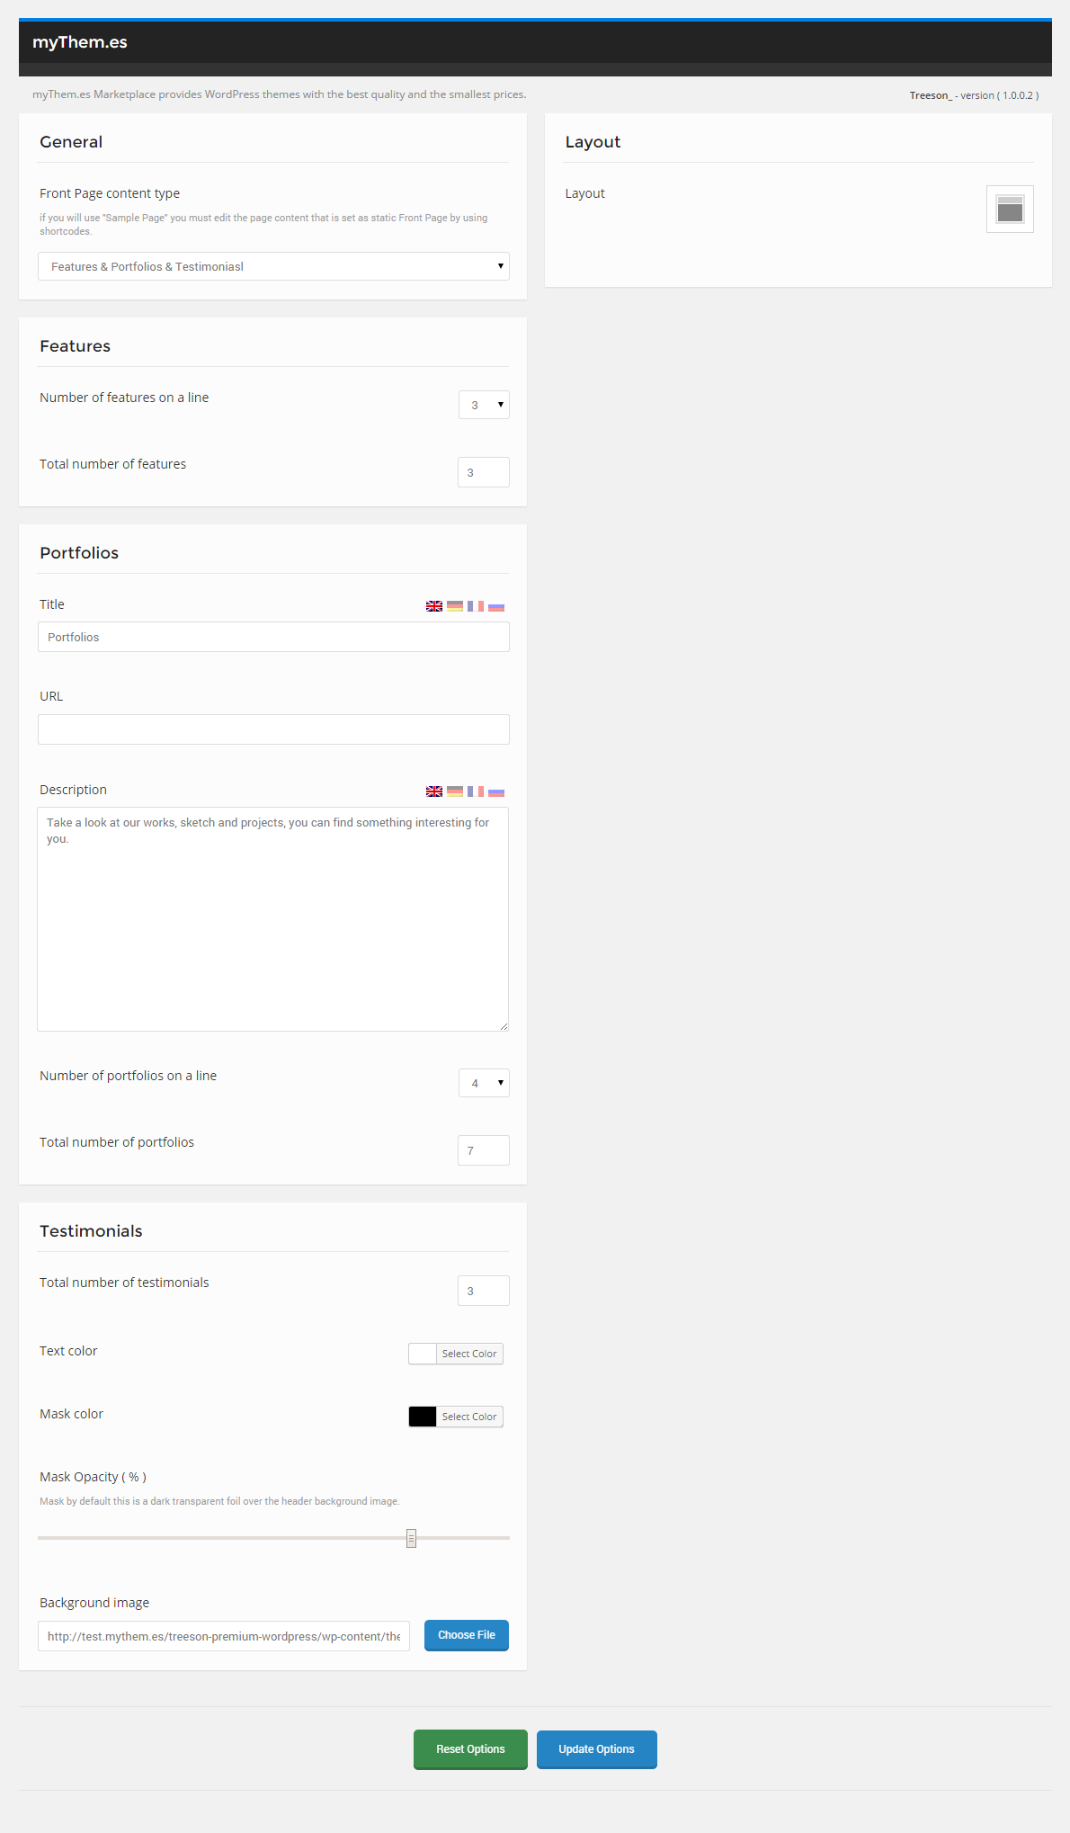Focus the Portfolios URL input field

point(273,729)
